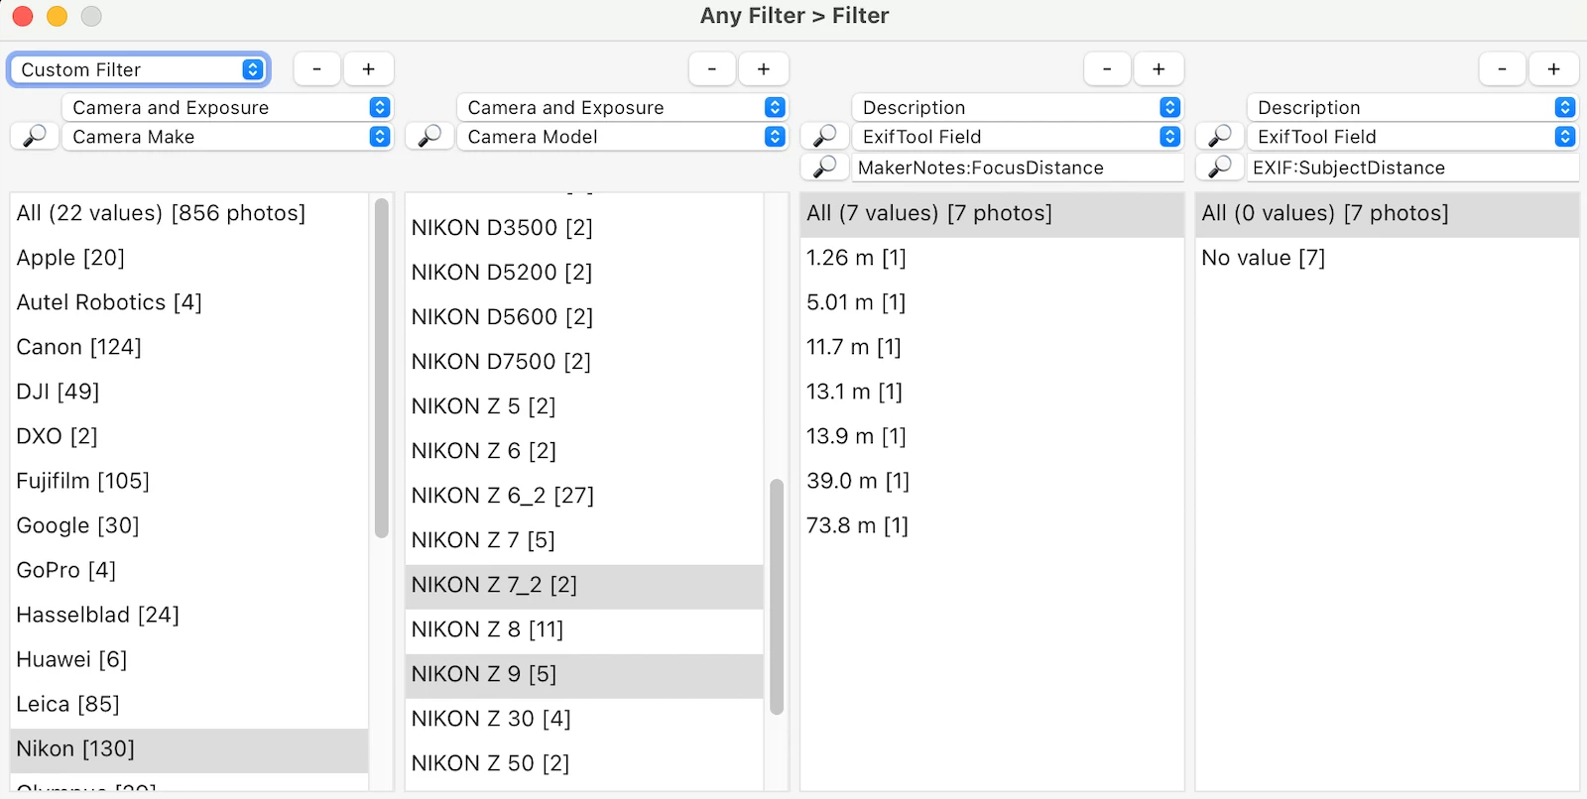Viewport: 1587px width, 799px height.
Task: Open third column Description dropdown
Action: pyautogui.click(x=1017, y=107)
